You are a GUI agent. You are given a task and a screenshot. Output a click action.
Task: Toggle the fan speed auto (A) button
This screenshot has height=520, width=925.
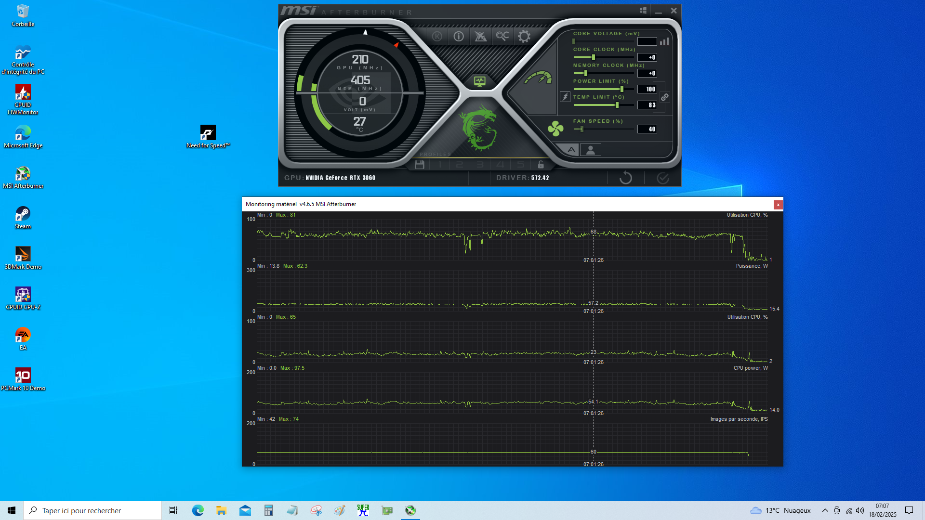[x=571, y=150]
